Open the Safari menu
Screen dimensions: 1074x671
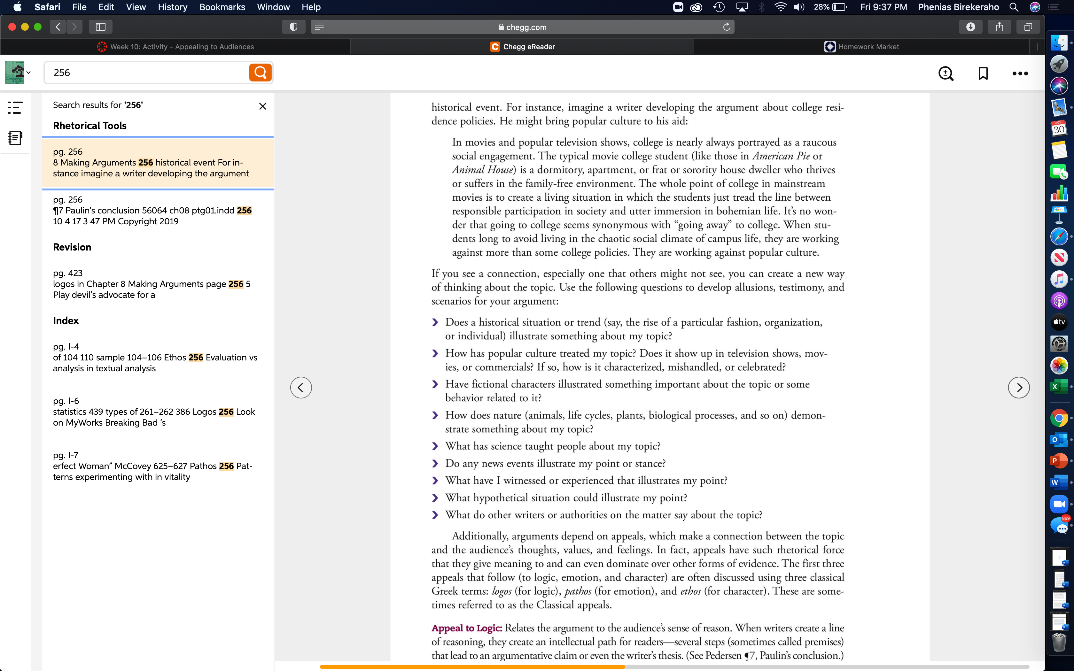point(48,7)
